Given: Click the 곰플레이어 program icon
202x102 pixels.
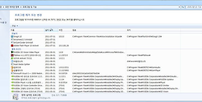Looking at the screenshot, I should tap(12, 70).
